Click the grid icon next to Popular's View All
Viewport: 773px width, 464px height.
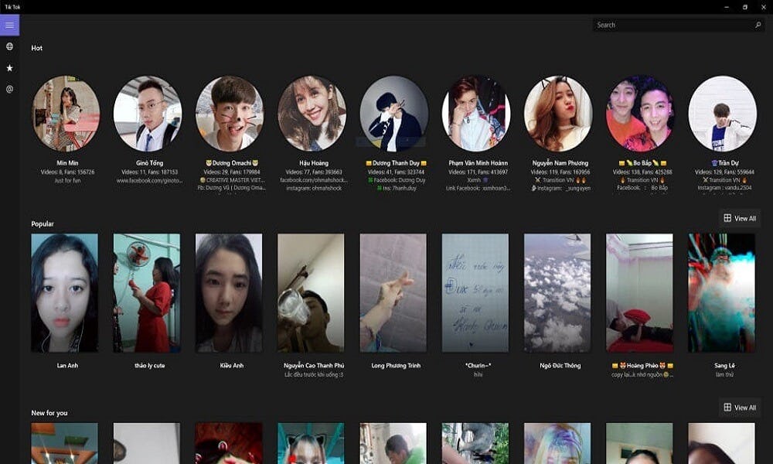(727, 218)
